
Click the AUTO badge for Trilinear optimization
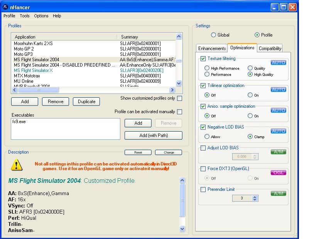(278, 90)
